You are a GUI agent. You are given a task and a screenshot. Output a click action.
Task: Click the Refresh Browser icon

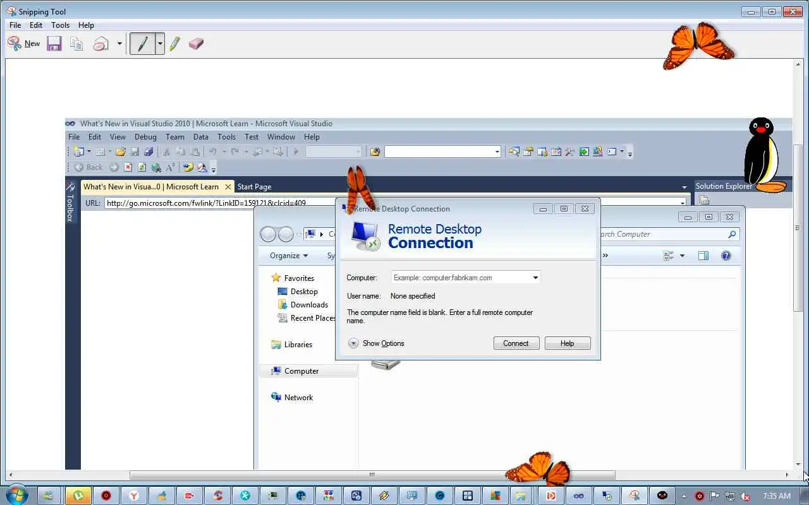[x=142, y=167]
